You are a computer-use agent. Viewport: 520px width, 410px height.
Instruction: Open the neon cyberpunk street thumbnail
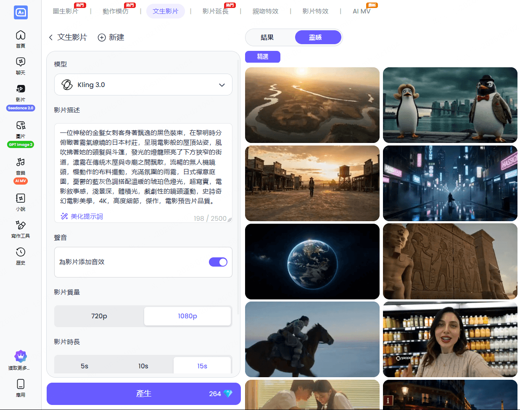450,183
